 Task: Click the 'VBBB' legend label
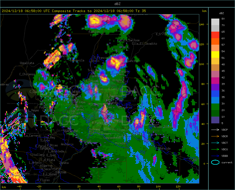[x=225, y=156]
